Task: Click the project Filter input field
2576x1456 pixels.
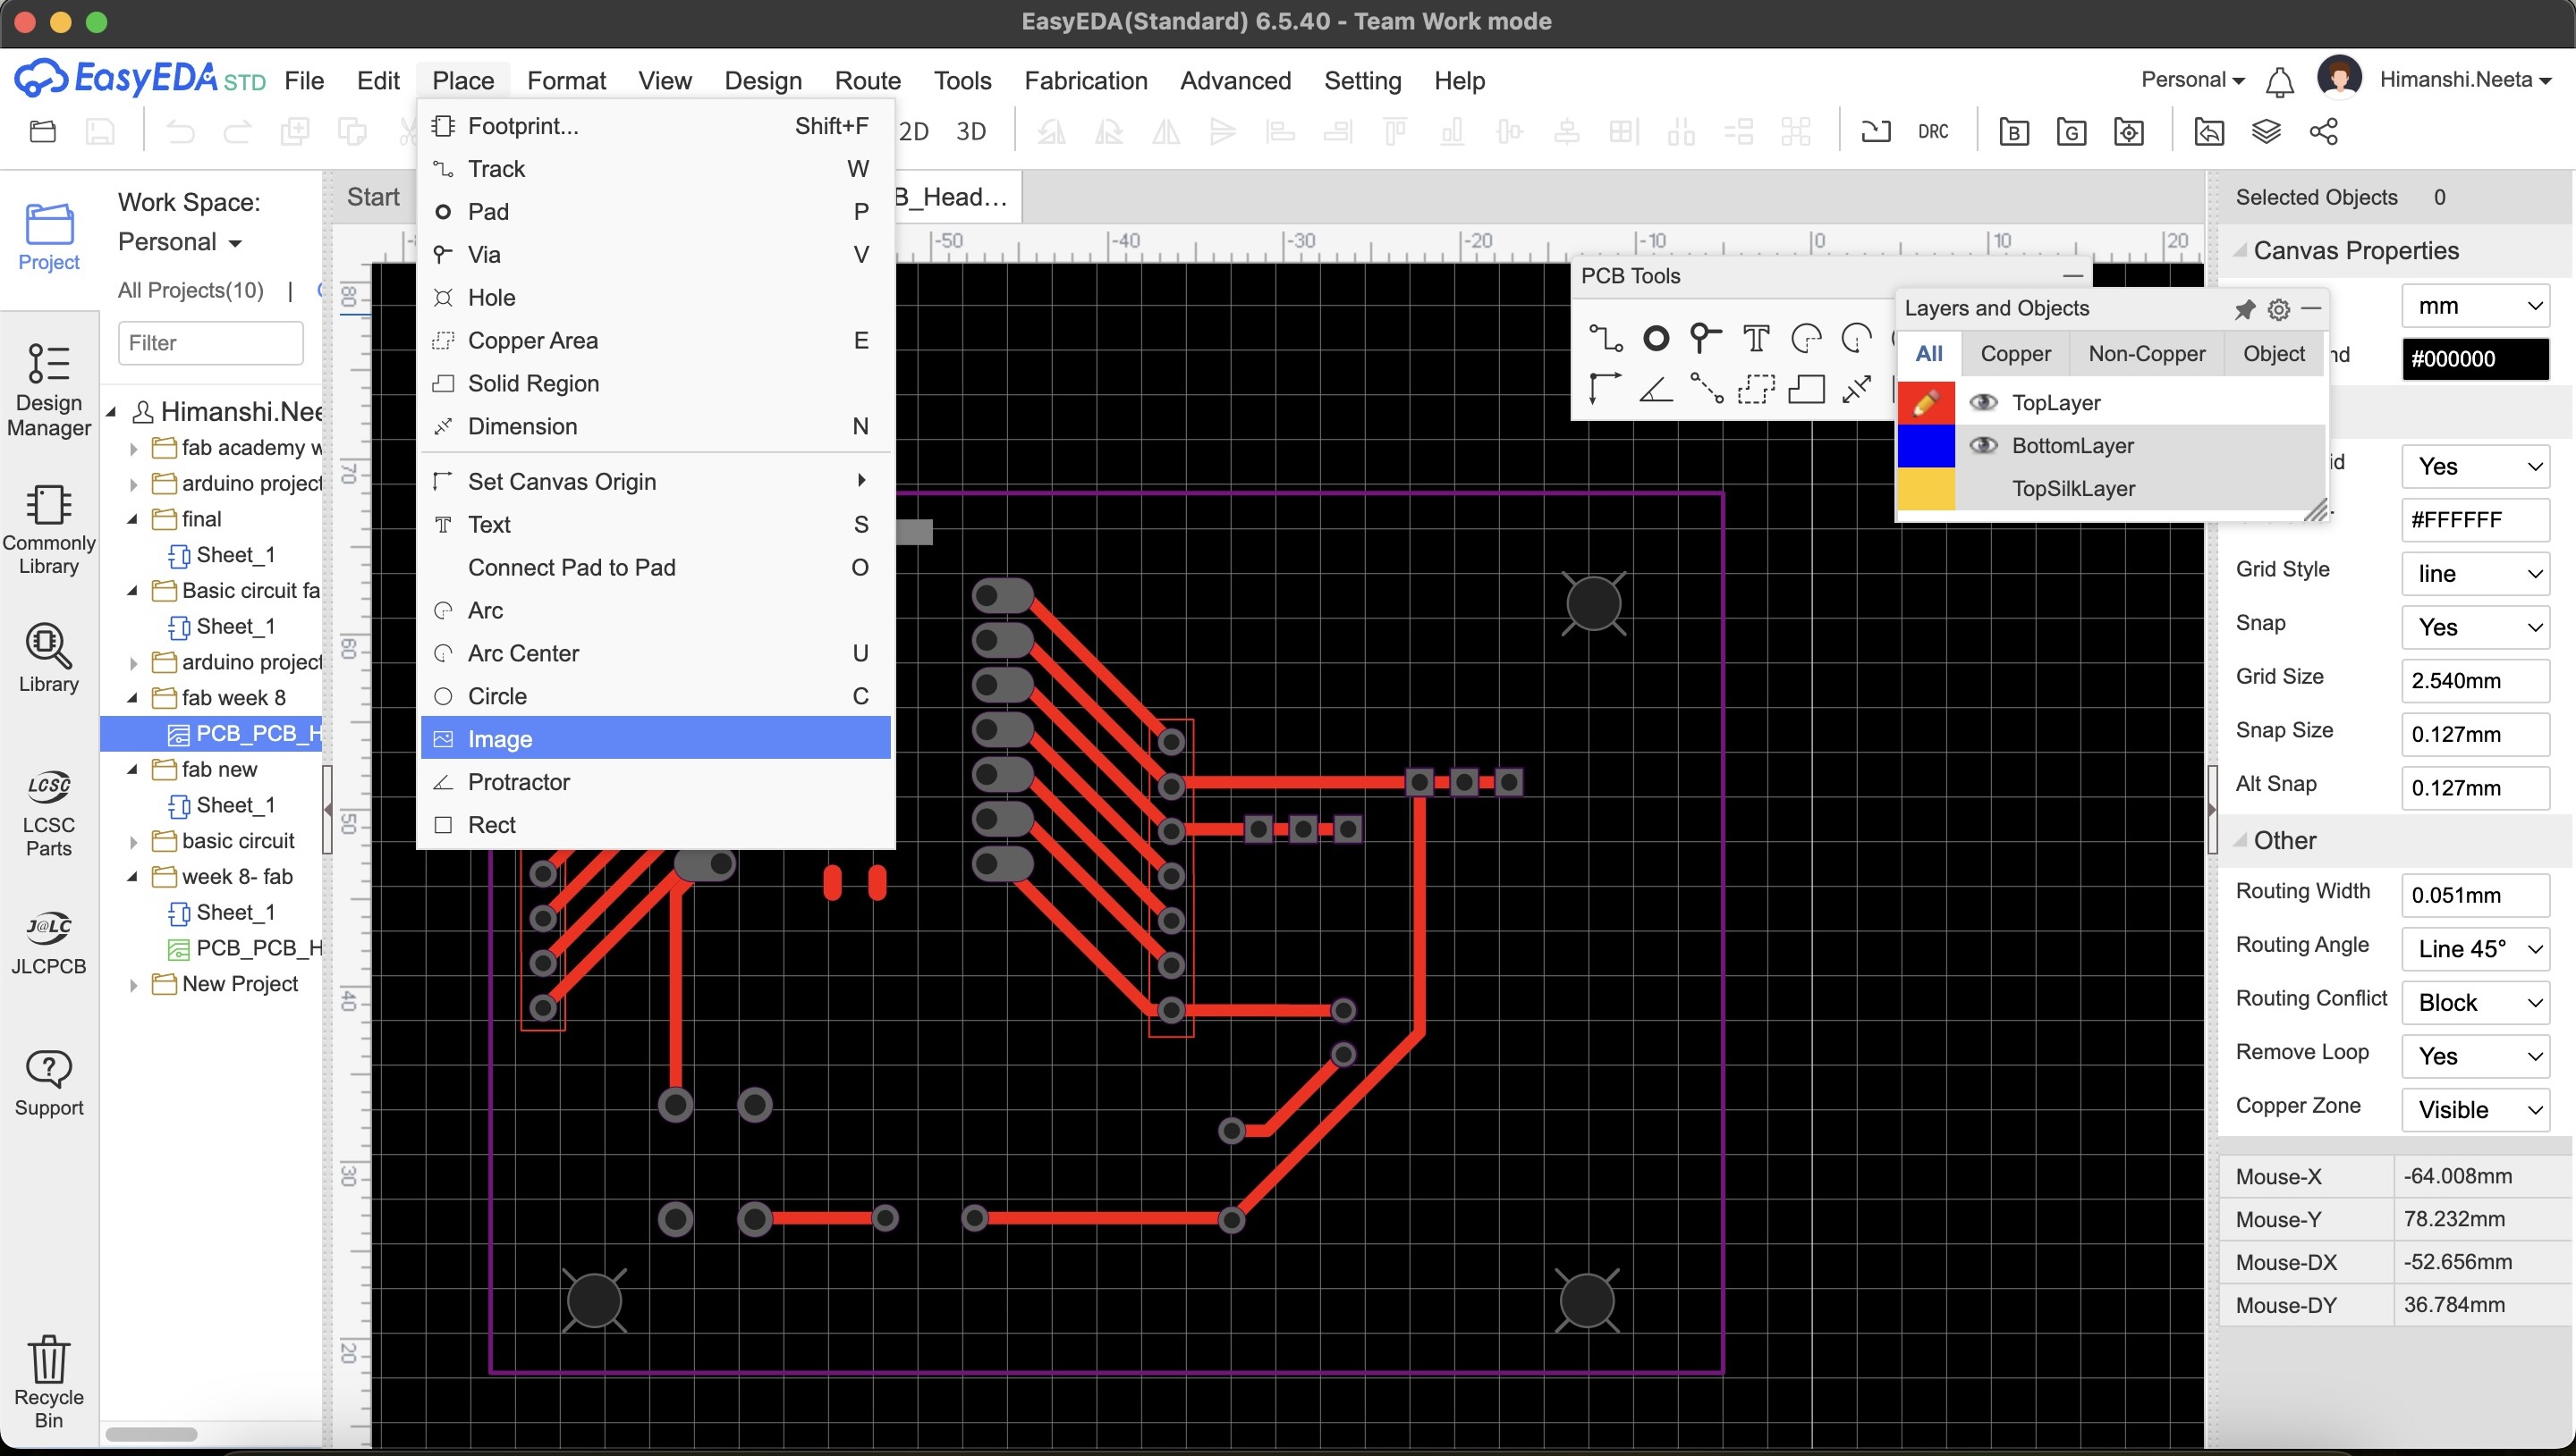Action: point(211,343)
